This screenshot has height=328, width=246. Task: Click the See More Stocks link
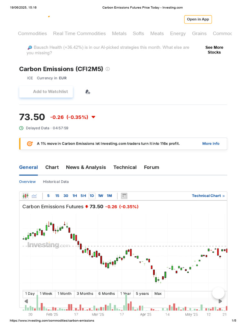point(214,50)
